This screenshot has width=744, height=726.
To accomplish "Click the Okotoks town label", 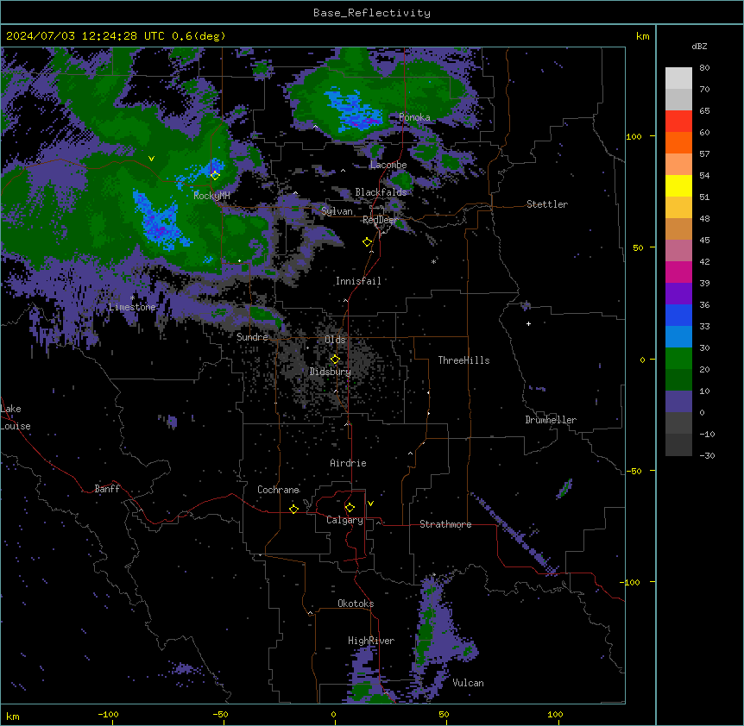I will (x=356, y=604).
